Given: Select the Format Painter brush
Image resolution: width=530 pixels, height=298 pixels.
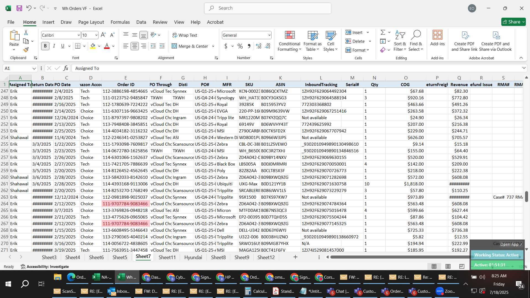Looking at the screenshot, I should coord(26,50).
